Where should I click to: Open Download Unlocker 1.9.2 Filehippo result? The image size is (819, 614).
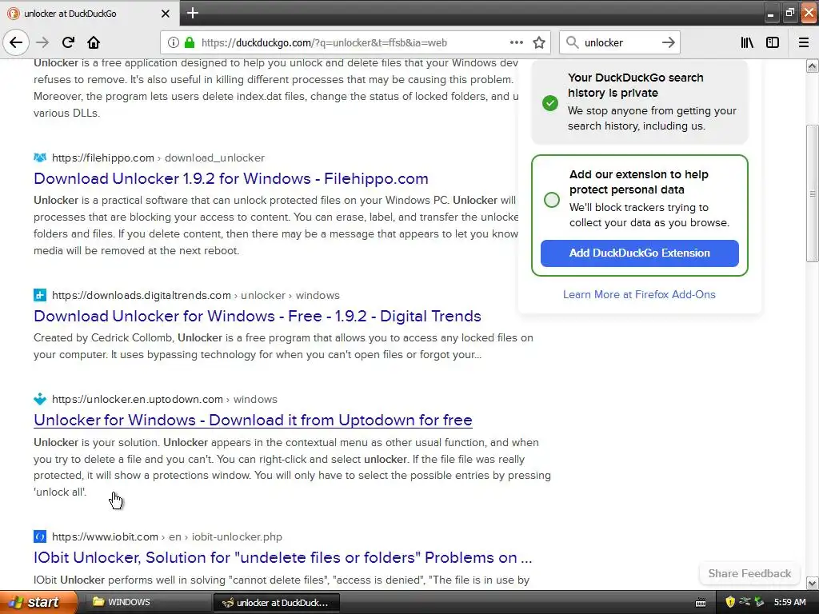click(x=231, y=178)
